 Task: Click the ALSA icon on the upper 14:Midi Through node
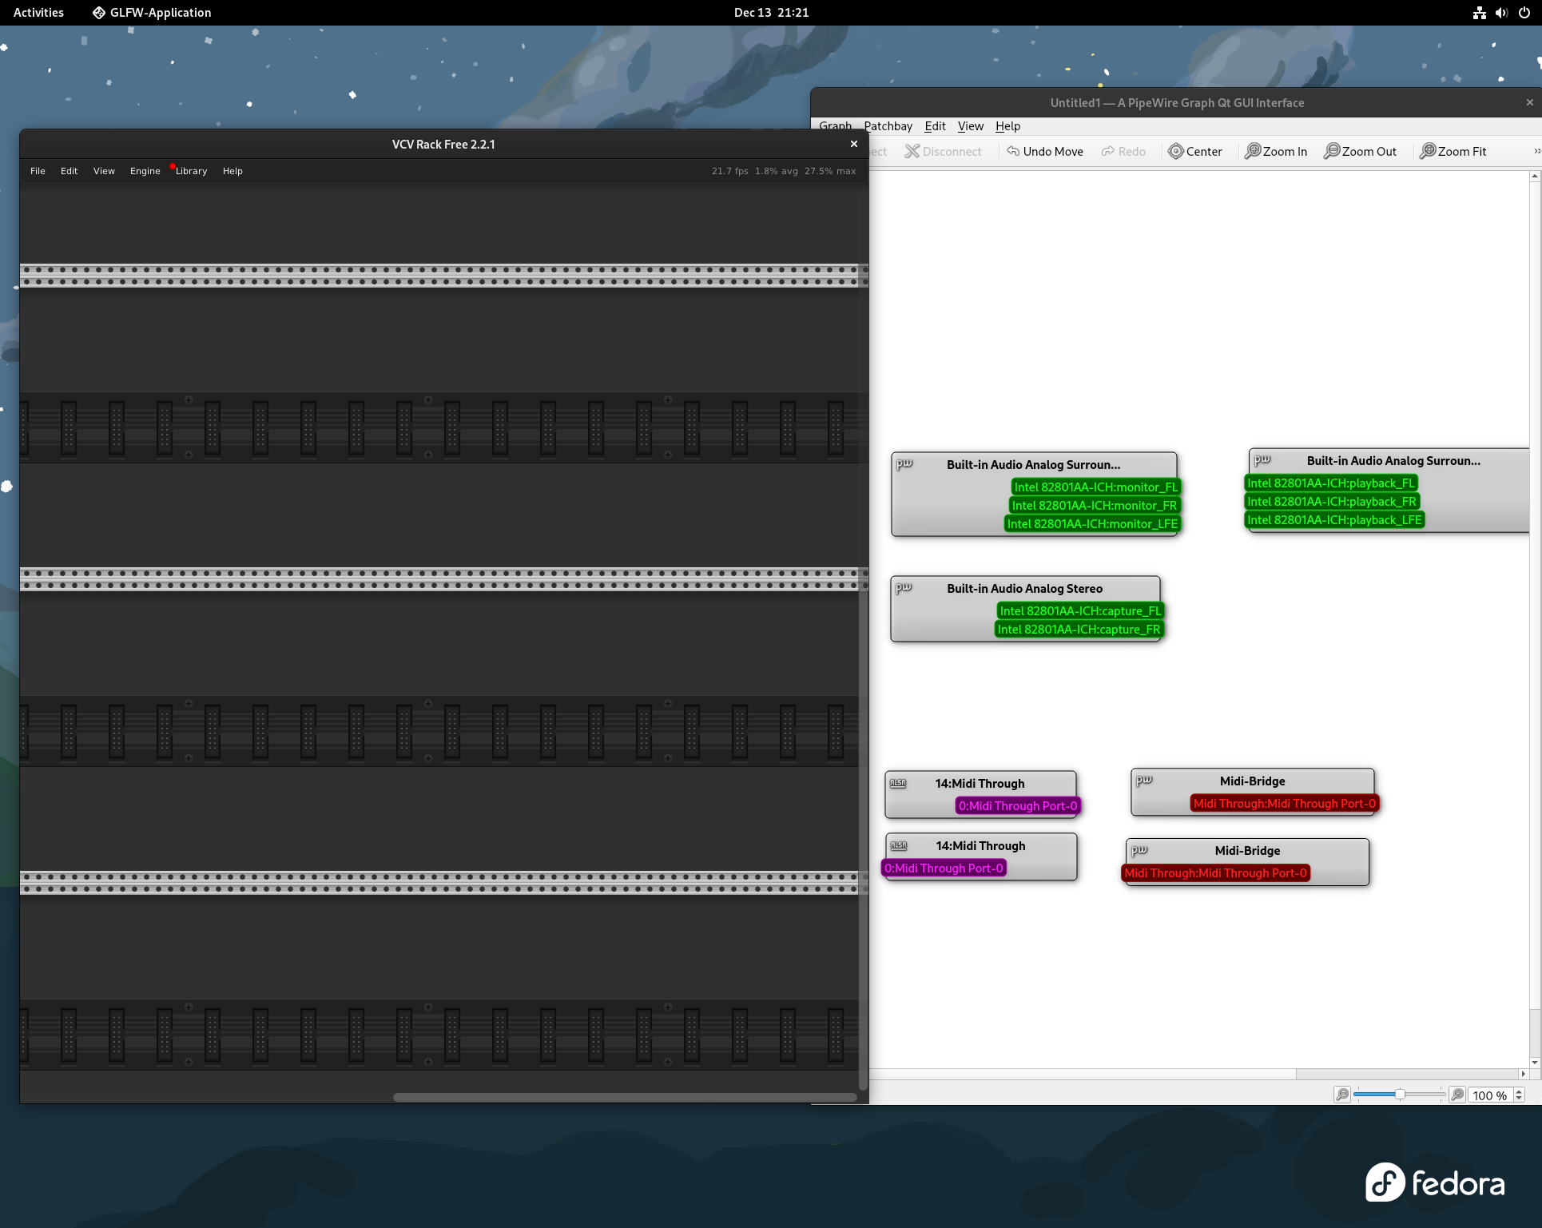[x=898, y=784]
